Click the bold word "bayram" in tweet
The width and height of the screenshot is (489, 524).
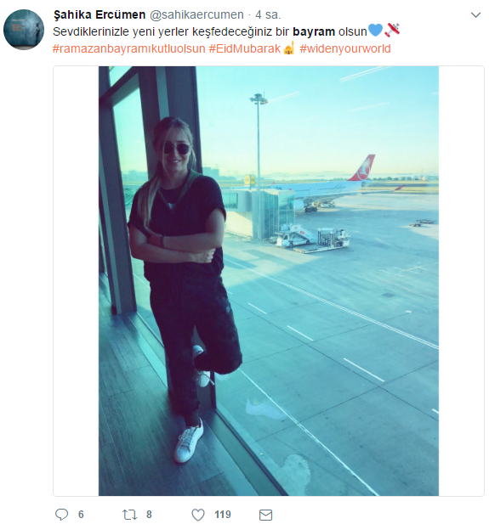coord(314,31)
